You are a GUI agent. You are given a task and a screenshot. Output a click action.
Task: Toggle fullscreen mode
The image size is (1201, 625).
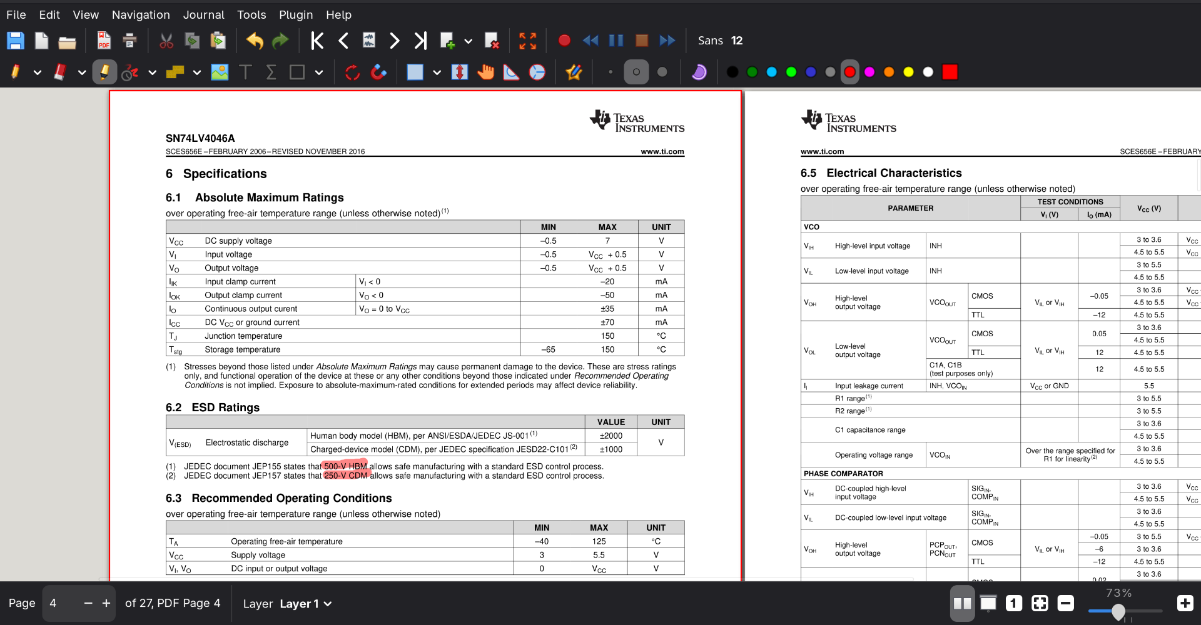click(528, 41)
